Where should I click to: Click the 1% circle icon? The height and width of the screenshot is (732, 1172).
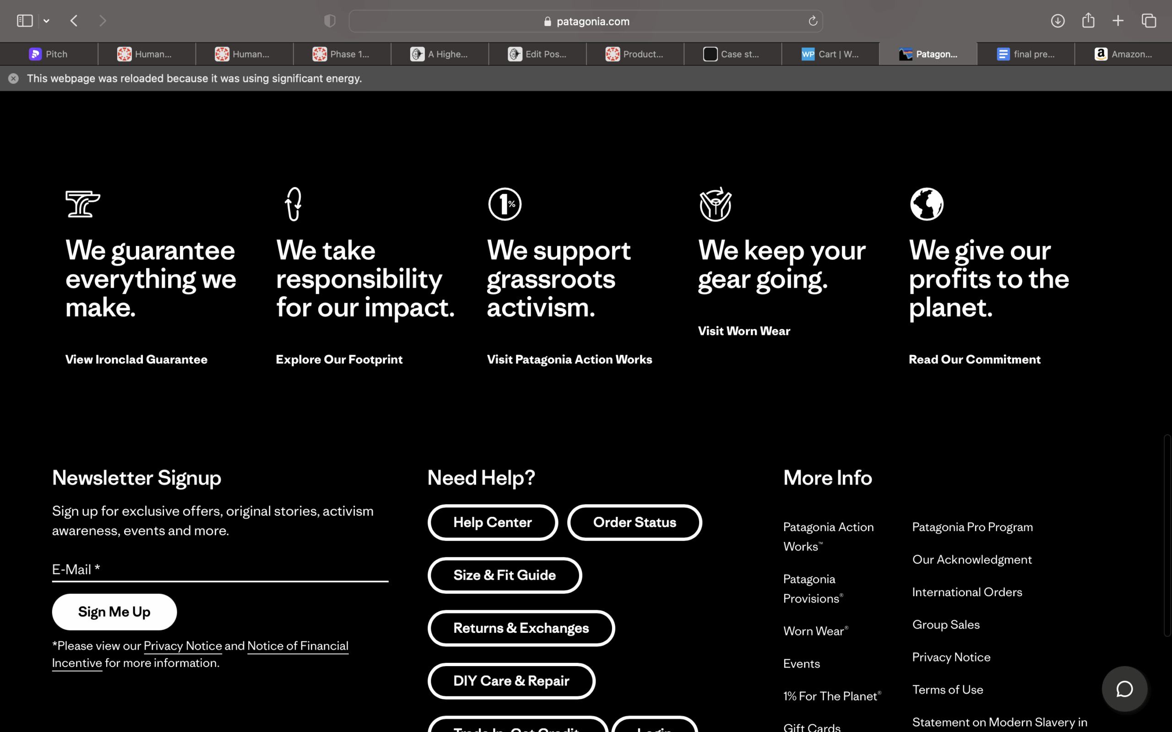point(505,204)
